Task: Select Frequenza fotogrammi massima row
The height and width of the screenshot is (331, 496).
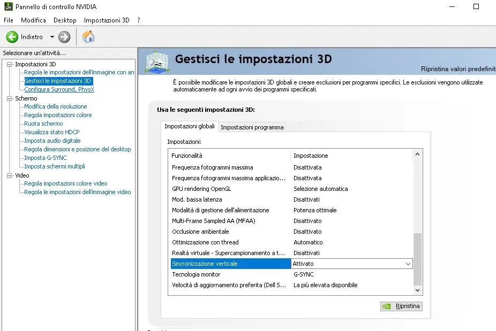Action: coord(291,167)
